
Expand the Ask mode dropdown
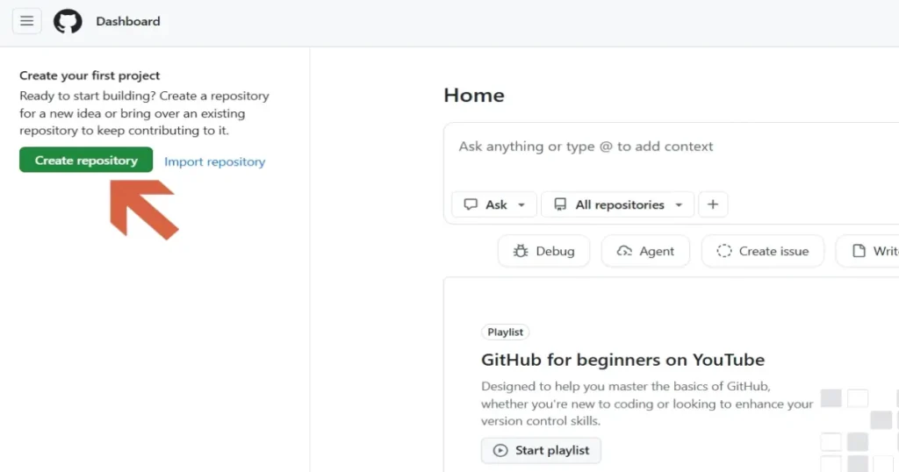494,204
